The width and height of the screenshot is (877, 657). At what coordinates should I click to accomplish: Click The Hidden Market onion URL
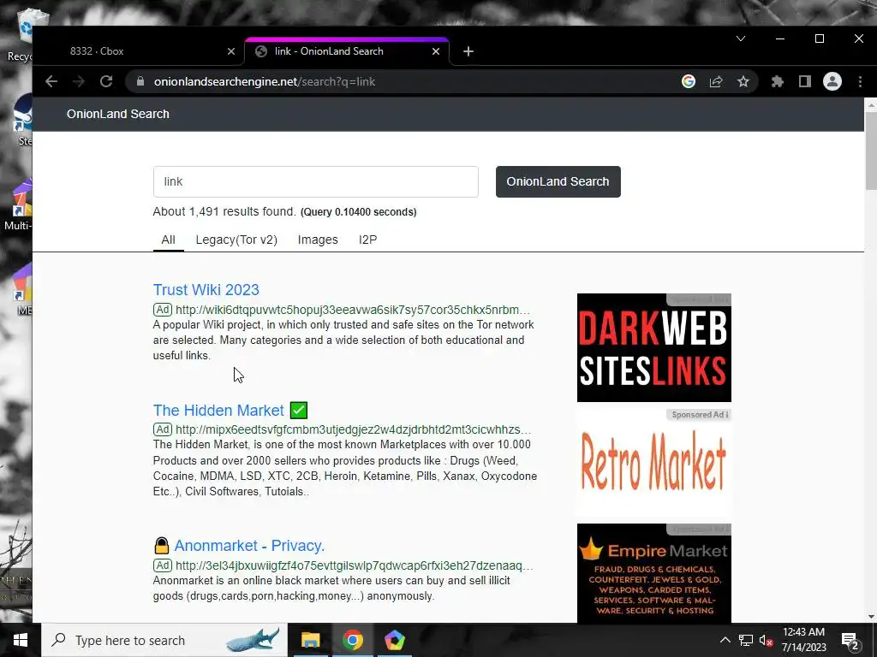[353, 429]
